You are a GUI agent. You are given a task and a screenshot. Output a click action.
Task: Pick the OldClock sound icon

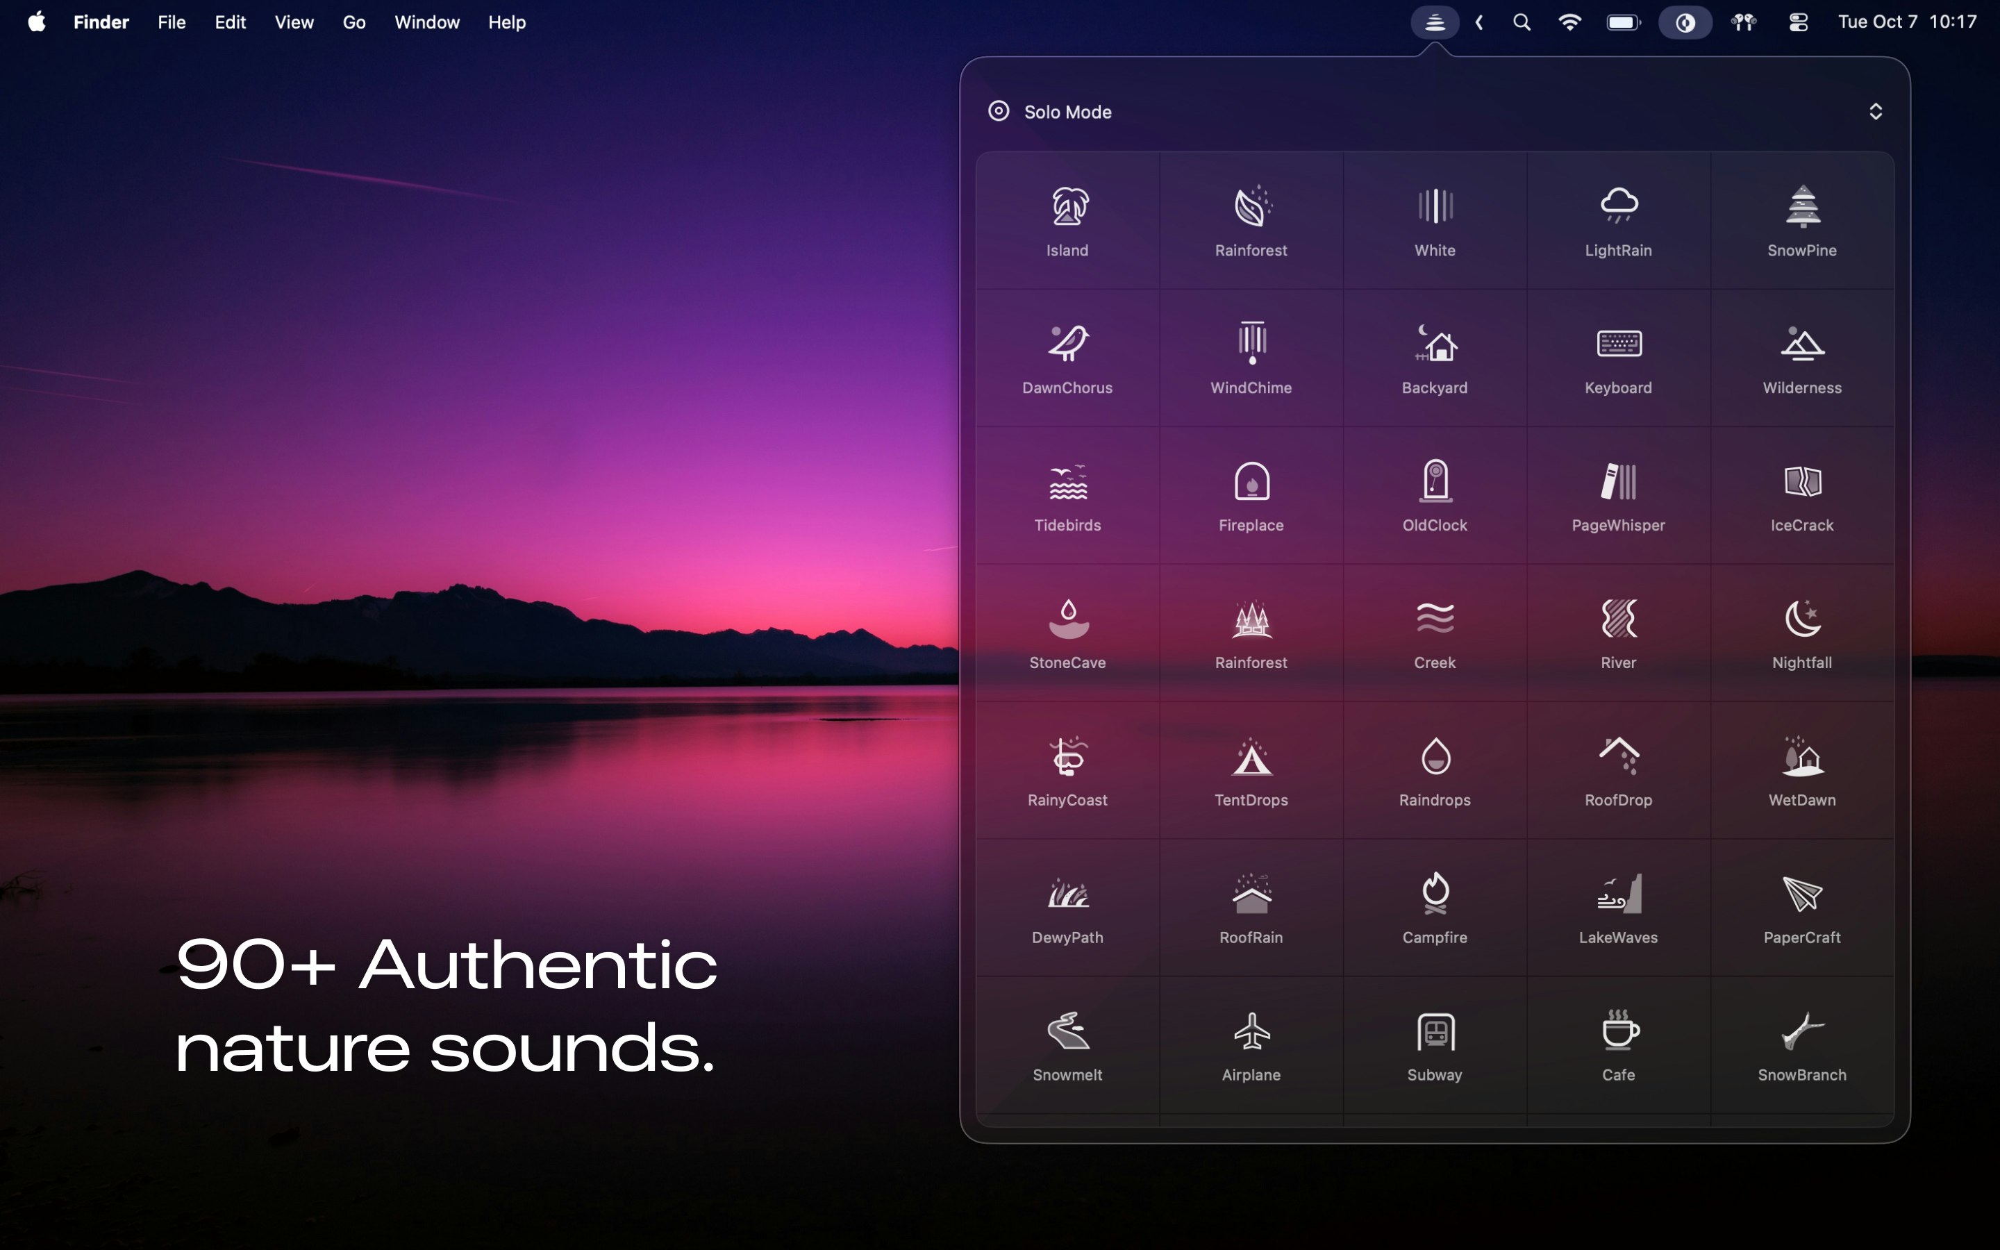(x=1435, y=481)
